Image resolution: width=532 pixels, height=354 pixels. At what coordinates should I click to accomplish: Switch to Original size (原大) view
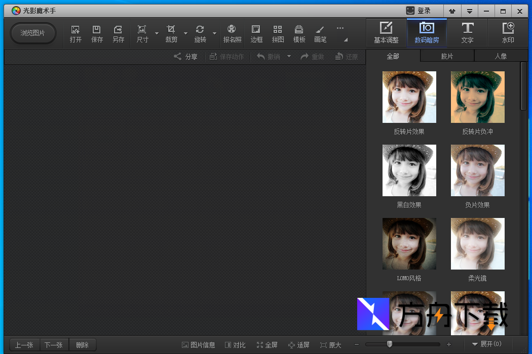[330, 345]
